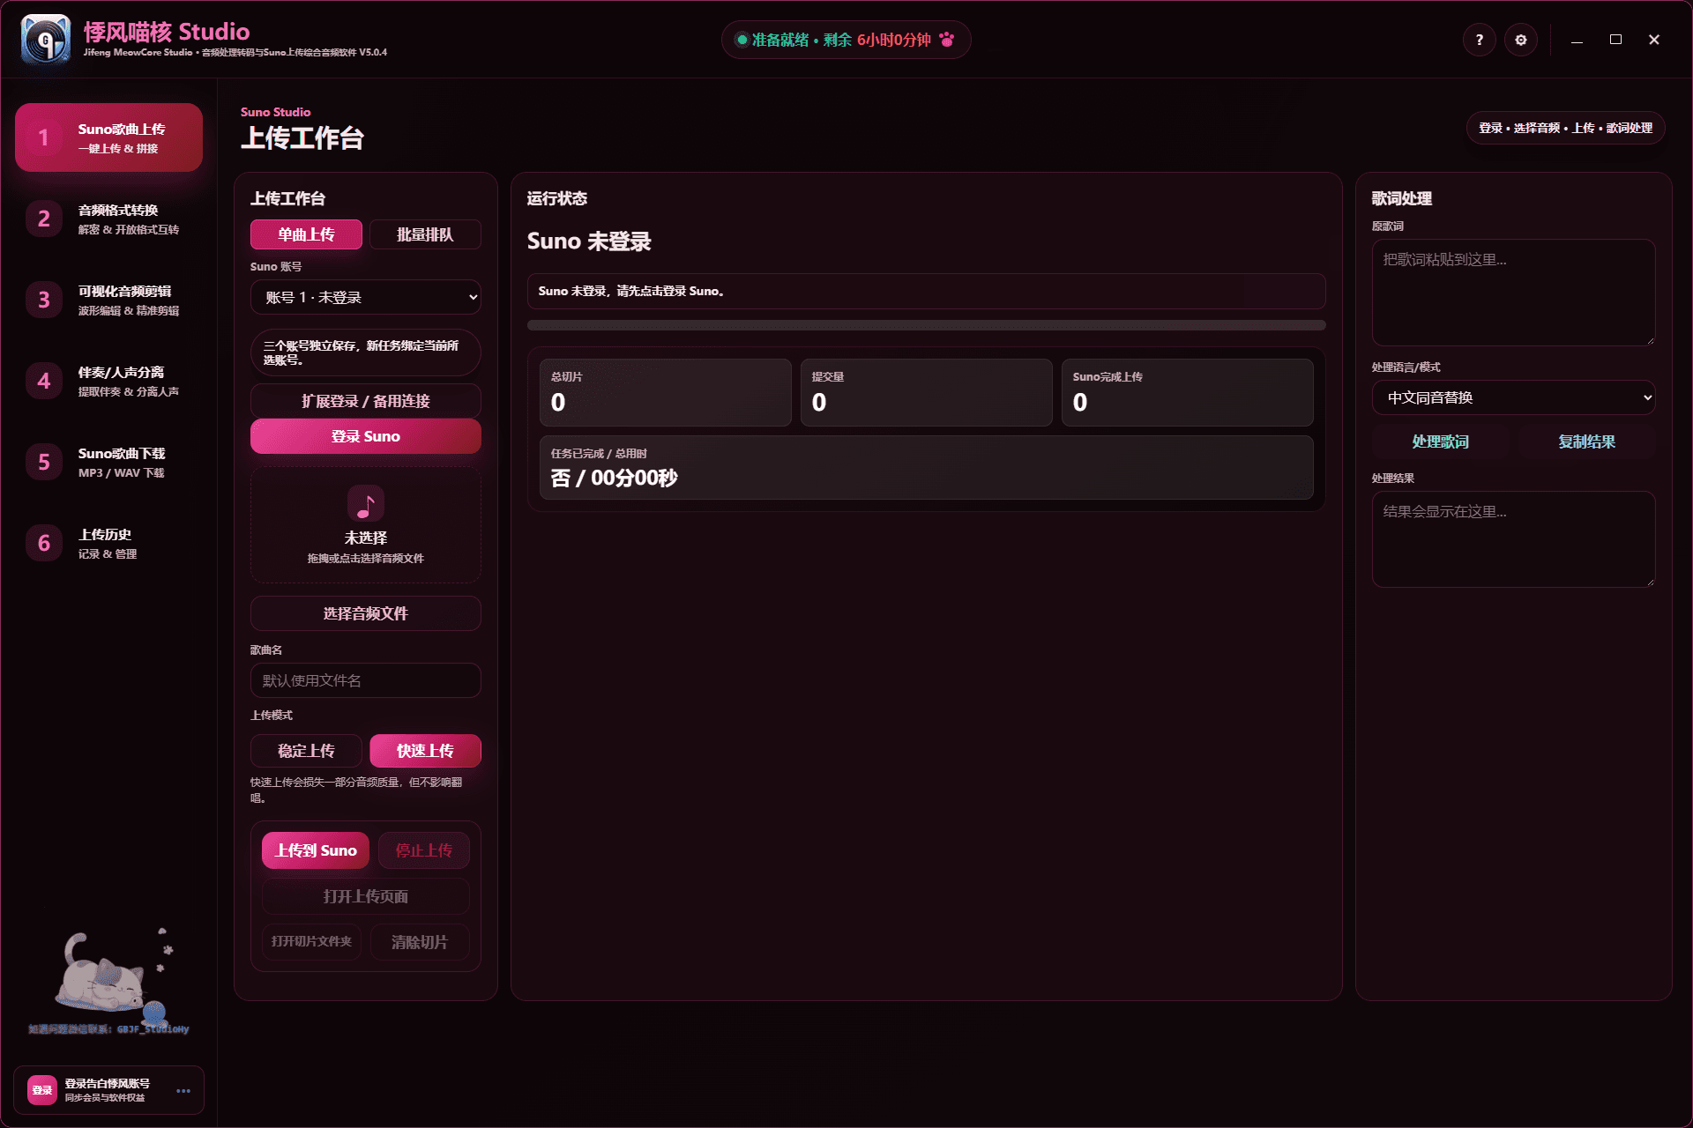Click 停止上传 button

click(424, 850)
